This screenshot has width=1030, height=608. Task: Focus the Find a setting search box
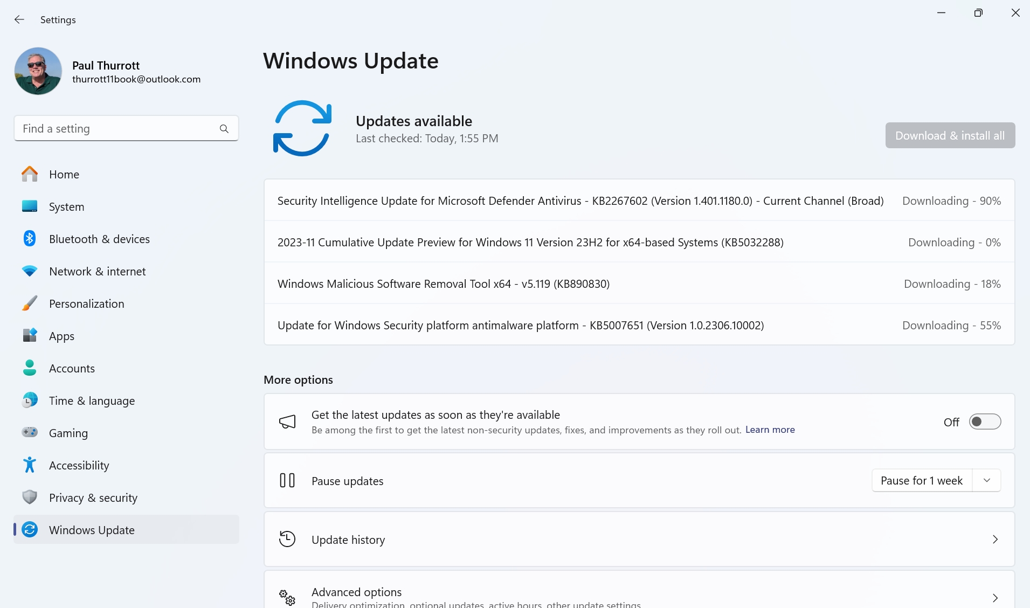click(126, 128)
